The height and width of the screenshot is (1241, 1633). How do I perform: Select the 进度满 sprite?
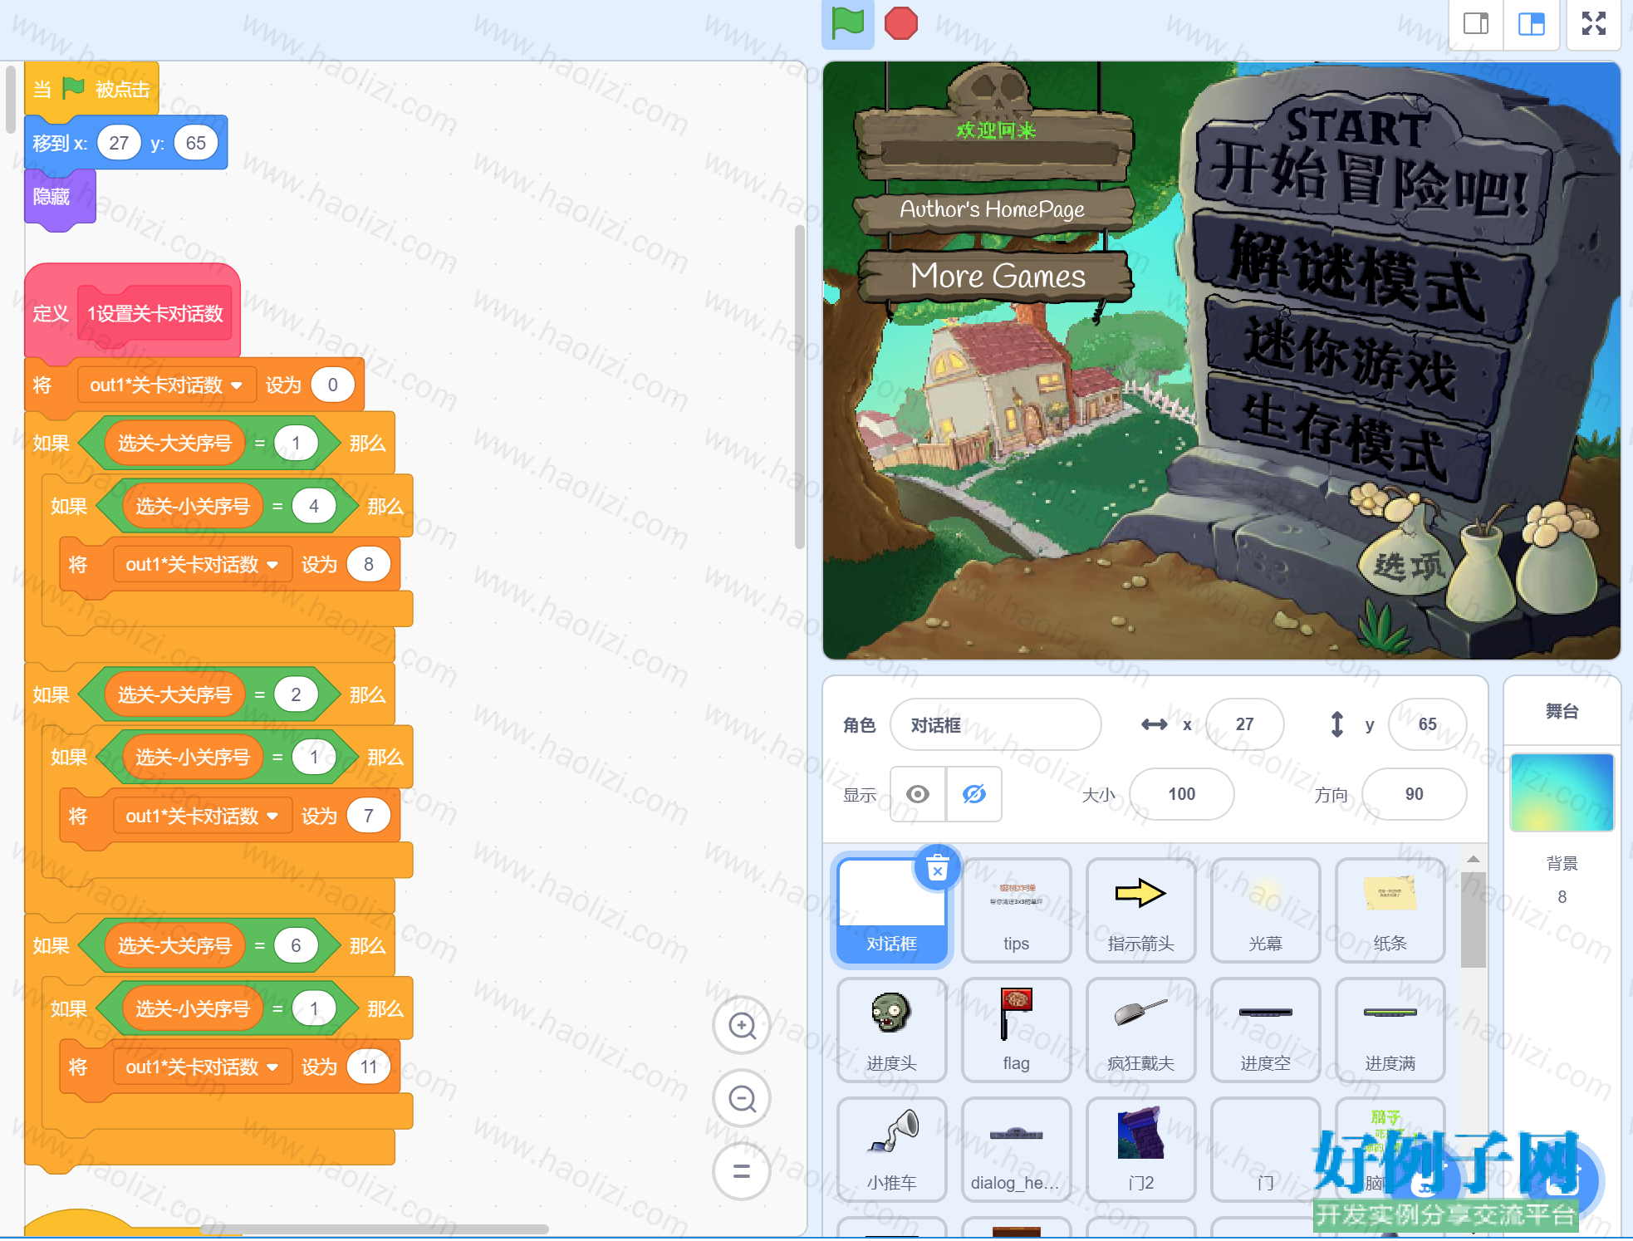pos(1390,1031)
